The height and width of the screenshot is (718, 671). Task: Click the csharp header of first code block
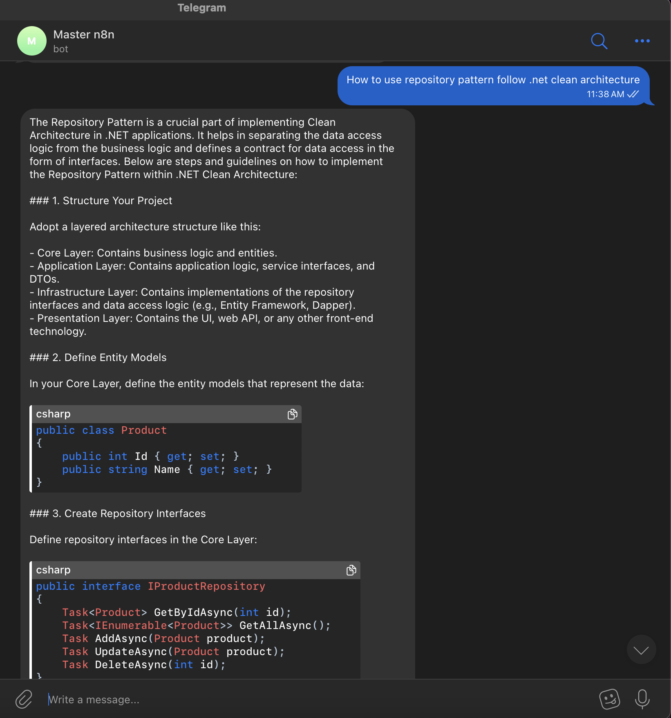[x=54, y=414]
